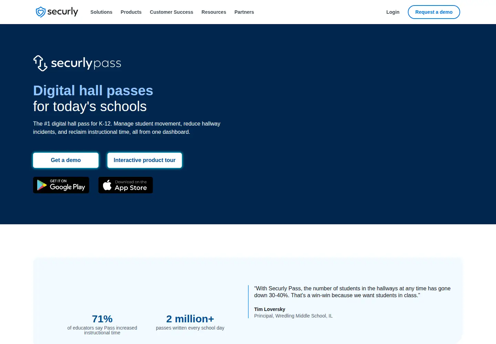The width and height of the screenshot is (496, 344).
Task: Click the Login link
Action: click(393, 12)
